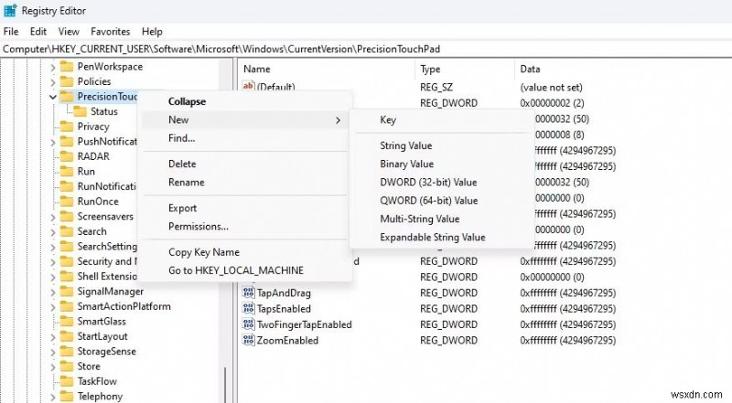Image resolution: width=732 pixels, height=403 pixels.
Task: Click the (Default) string value icon
Action: coord(248,86)
